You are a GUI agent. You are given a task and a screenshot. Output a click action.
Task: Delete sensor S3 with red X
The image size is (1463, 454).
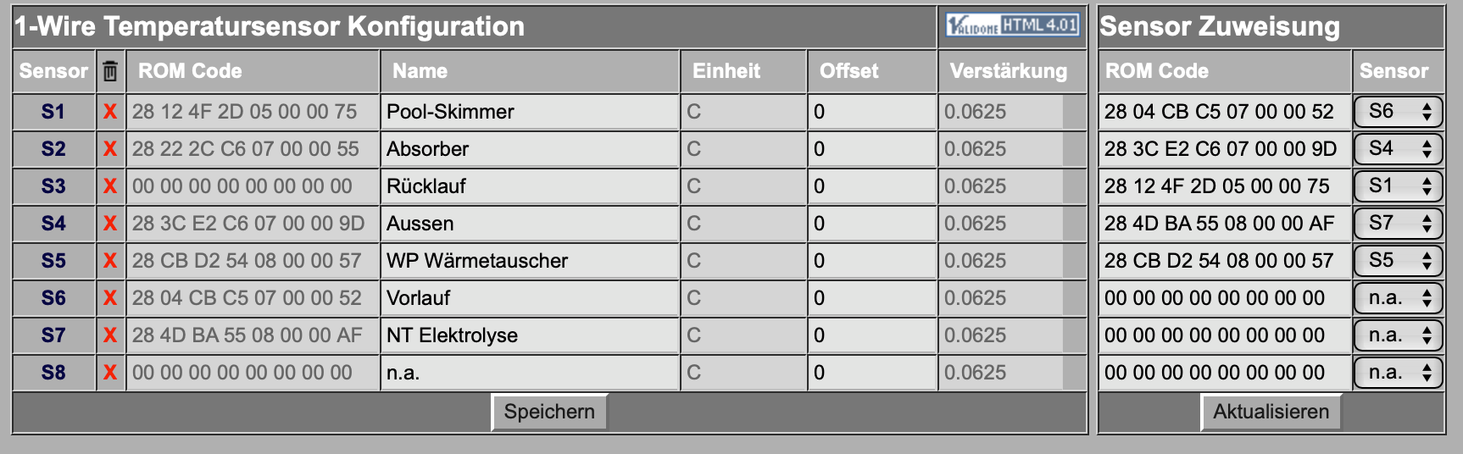(110, 186)
